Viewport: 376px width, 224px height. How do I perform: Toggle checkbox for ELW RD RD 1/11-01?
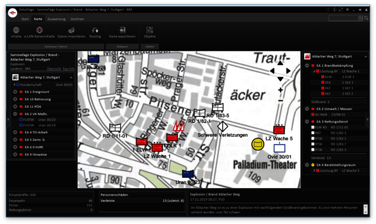pos(313,127)
